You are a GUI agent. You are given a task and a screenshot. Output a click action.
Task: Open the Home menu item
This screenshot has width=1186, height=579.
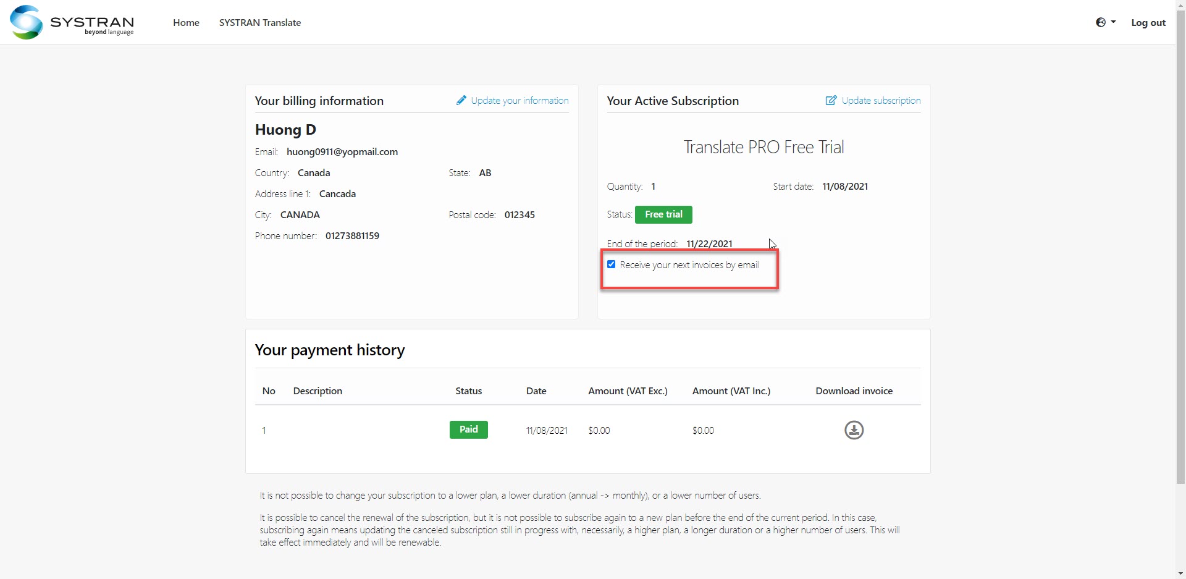tap(186, 22)
